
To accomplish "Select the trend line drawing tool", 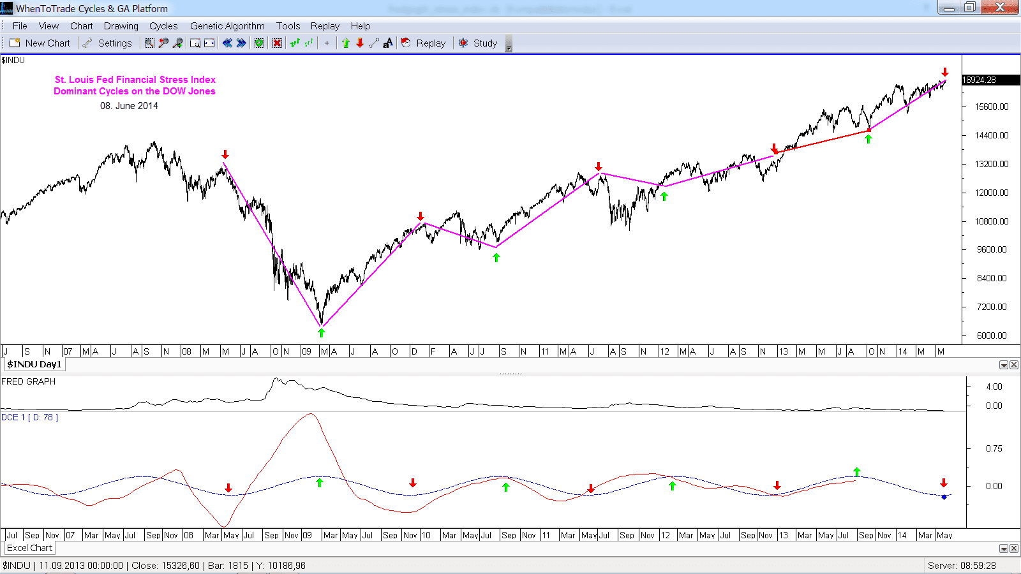I will point(374,43).
